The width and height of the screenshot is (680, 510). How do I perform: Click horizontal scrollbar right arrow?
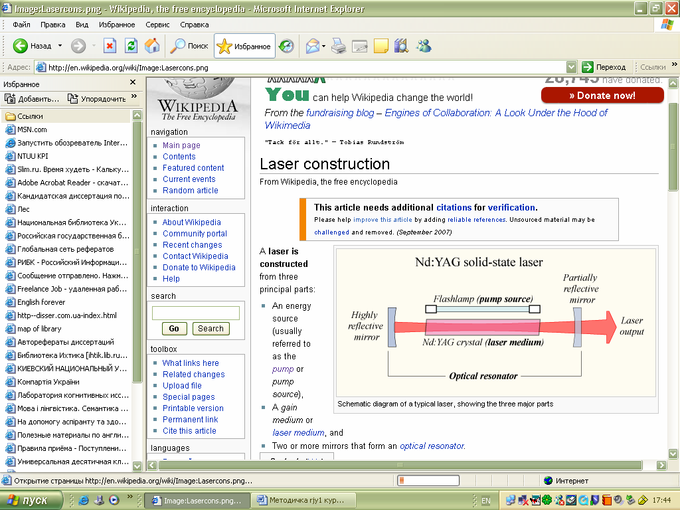661,466
